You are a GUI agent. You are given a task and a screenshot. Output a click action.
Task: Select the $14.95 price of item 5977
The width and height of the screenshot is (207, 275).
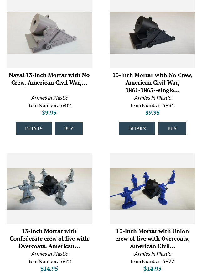153,268
